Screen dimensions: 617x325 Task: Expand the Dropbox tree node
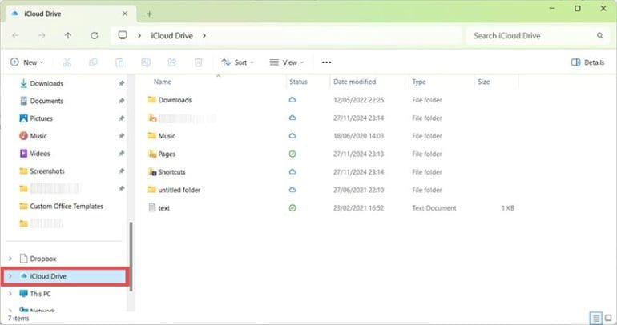[x=10, y=259]
